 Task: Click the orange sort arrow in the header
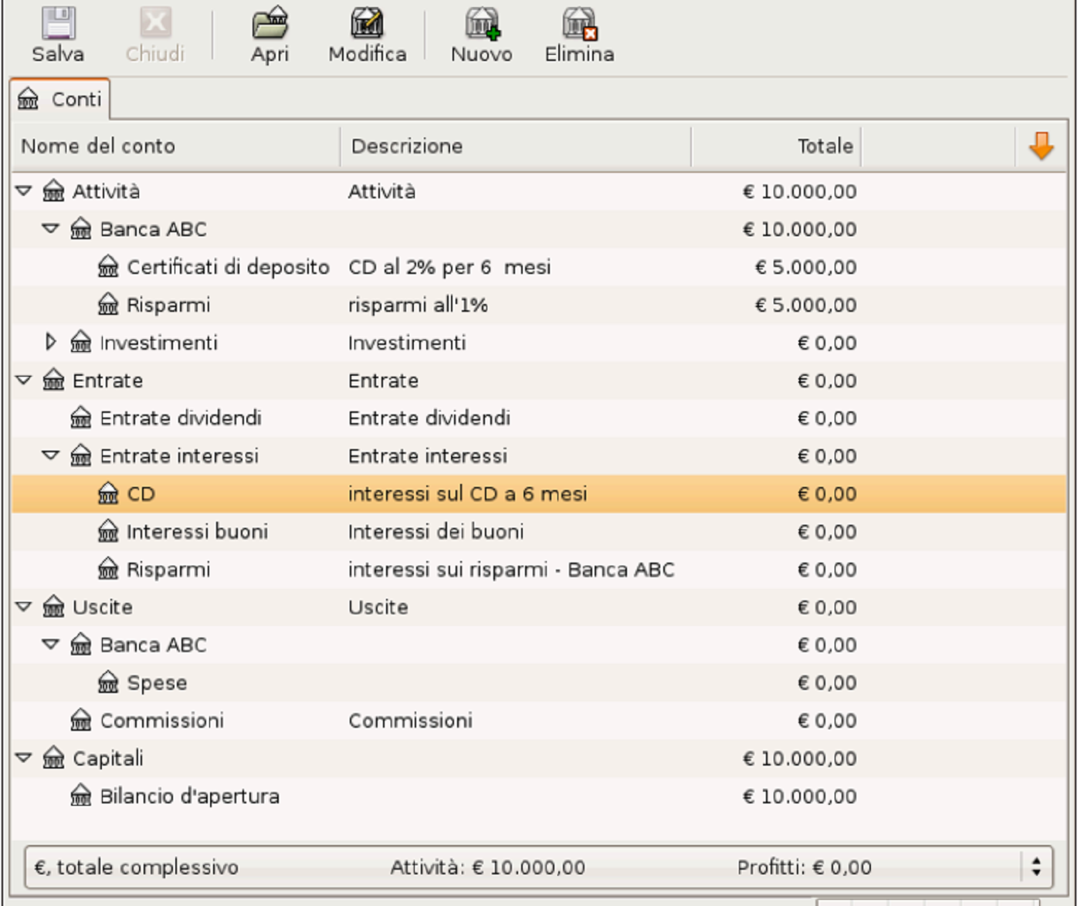(x=1042, y=144)
